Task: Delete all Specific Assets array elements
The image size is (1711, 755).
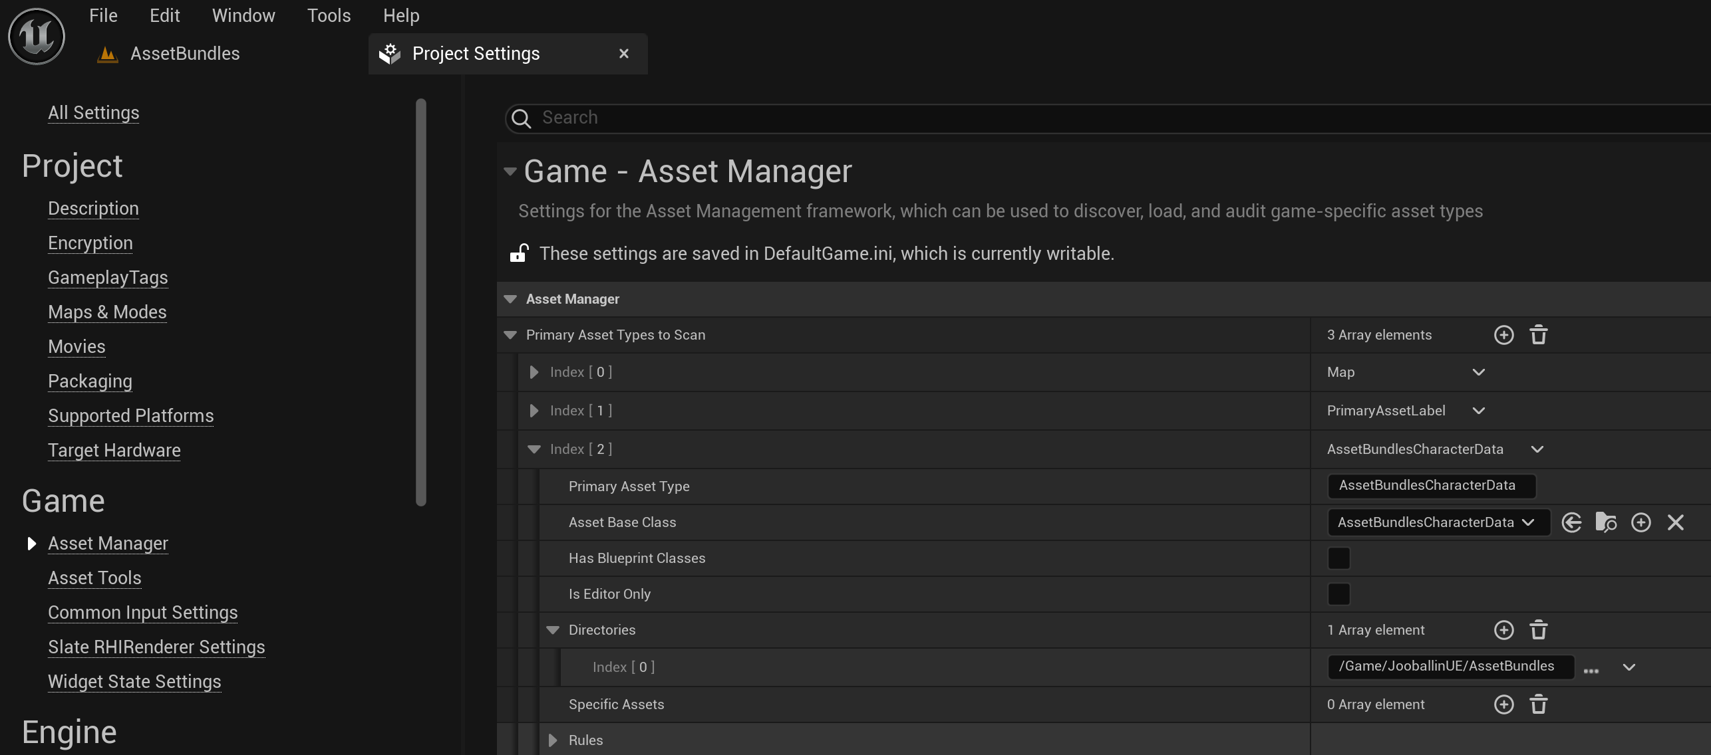Action: [1539, 704]
